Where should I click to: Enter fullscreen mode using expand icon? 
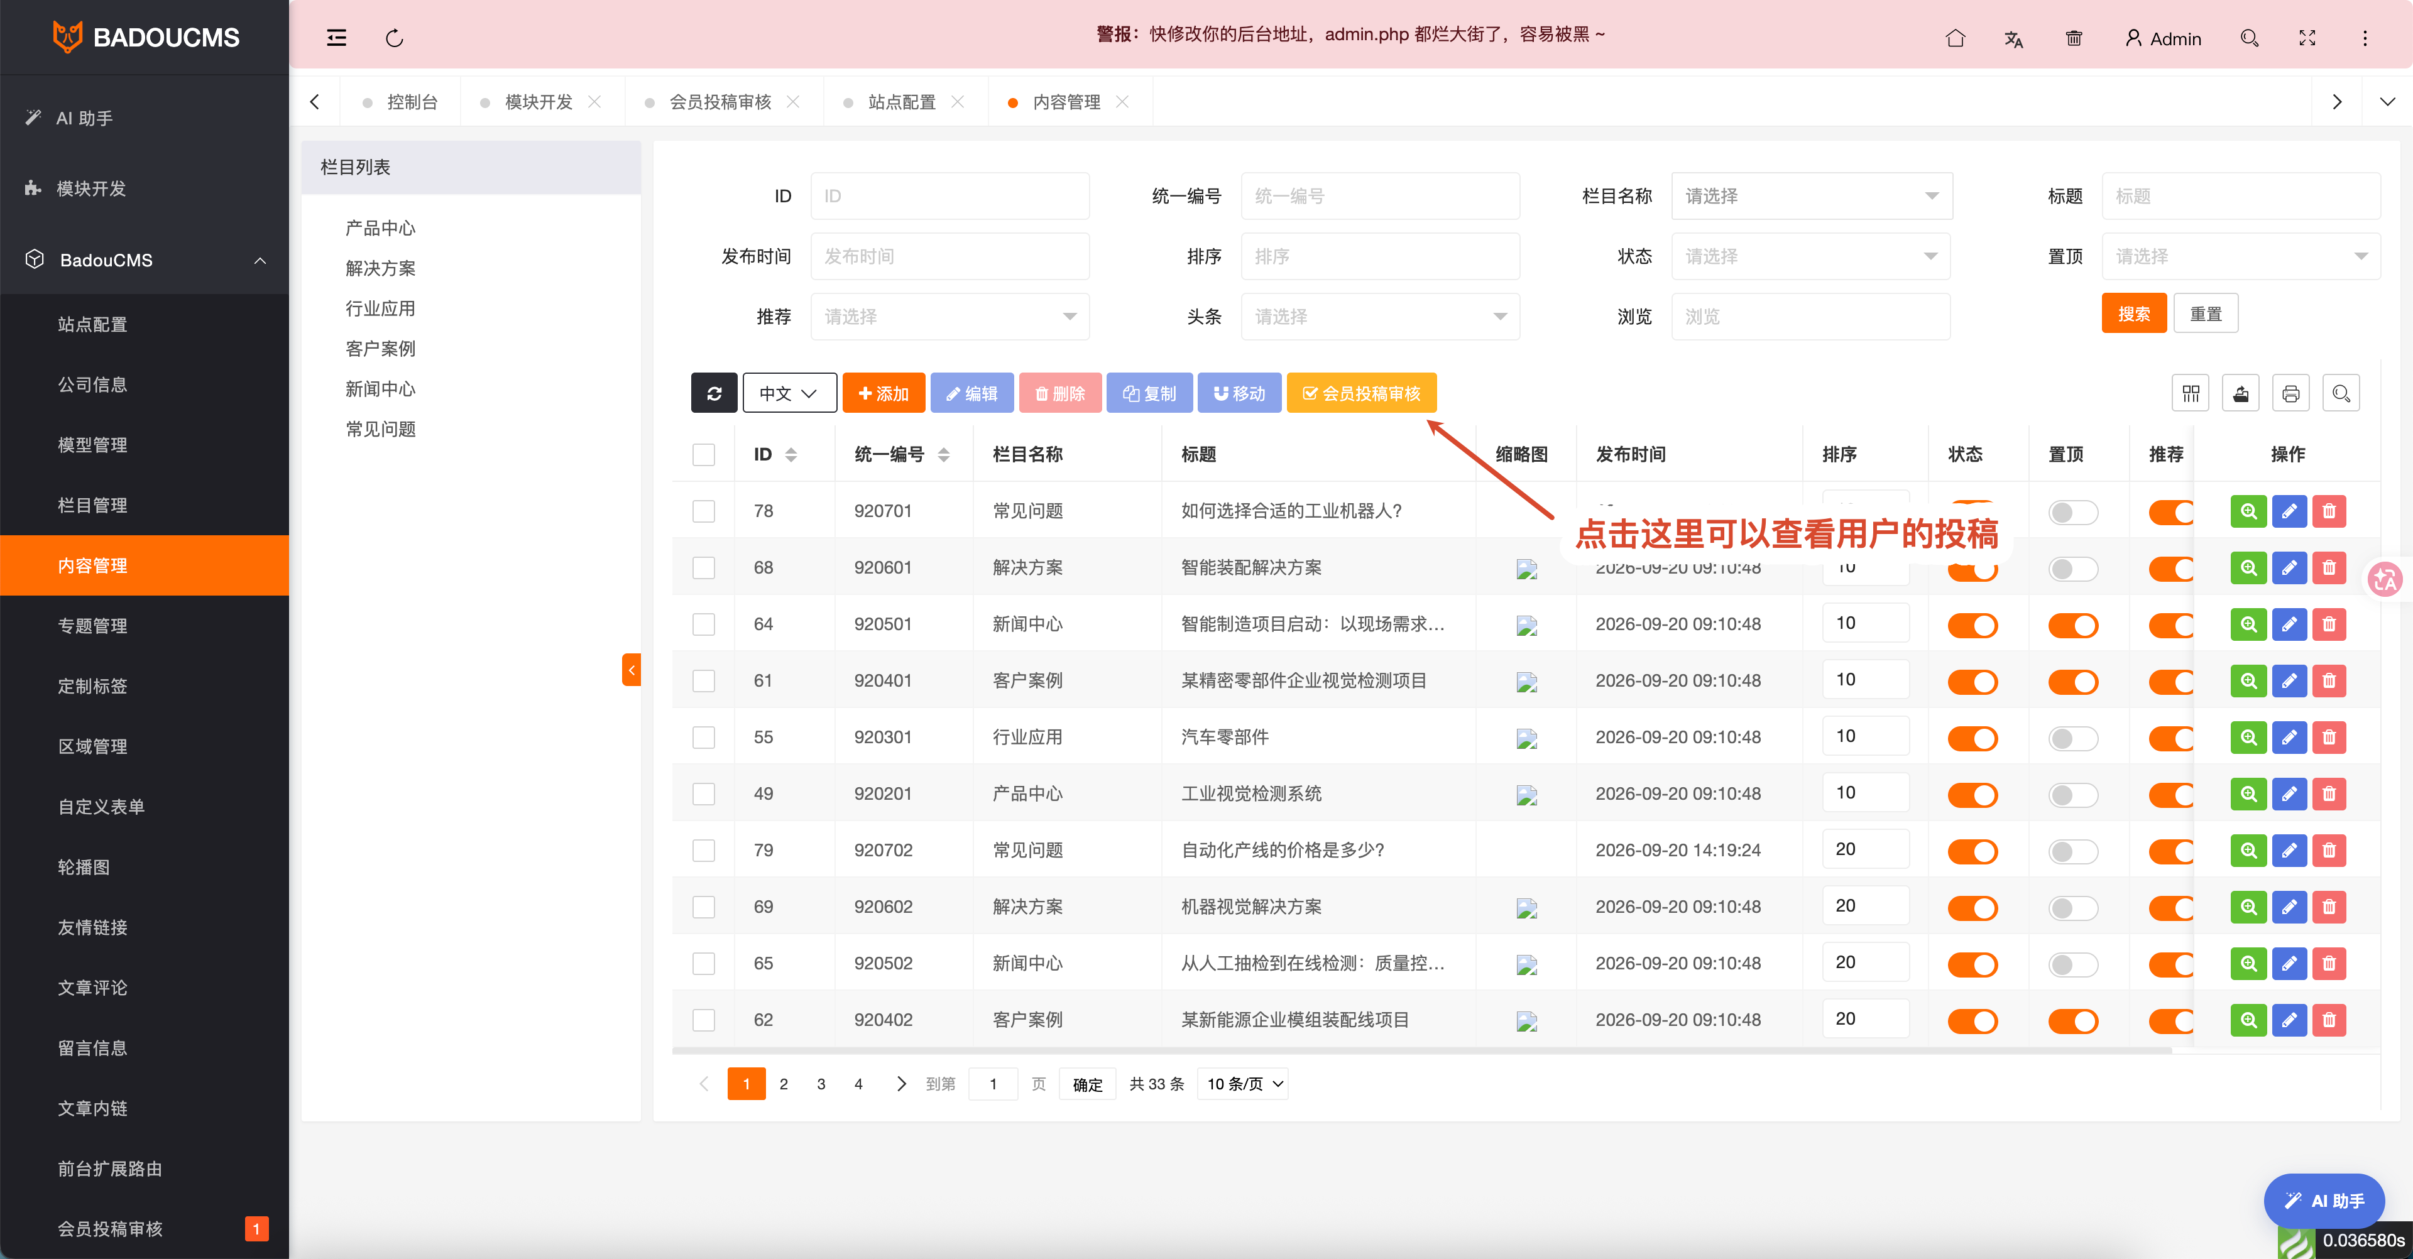coord(2307,38)
